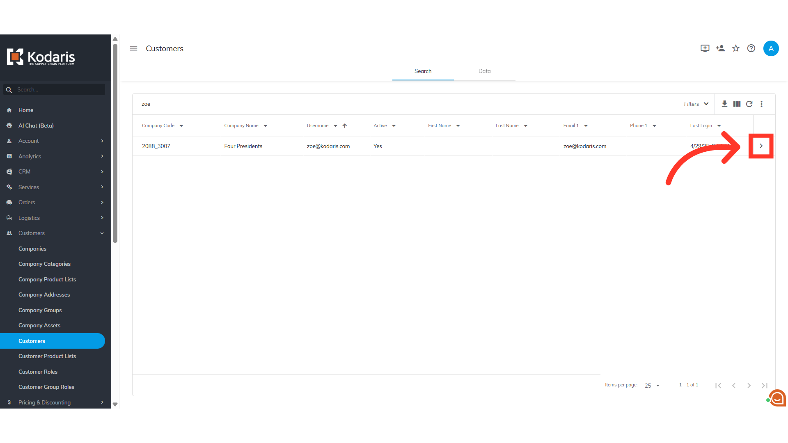788x443 pixels.
Task: Open Customer Roles in the sidebar
Action: tap(38, 372)
